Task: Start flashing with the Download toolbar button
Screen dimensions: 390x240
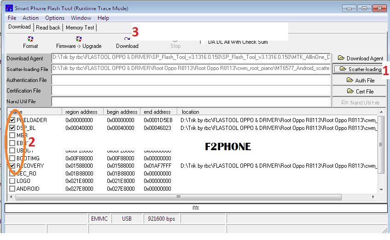Action: (x=127, y=42)
